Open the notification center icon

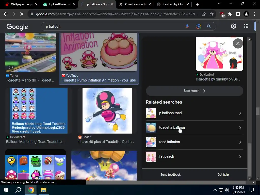pyautogui.click(x=252, y=190)
